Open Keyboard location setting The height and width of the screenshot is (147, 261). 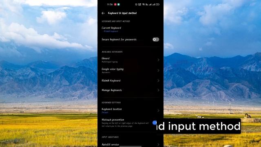[x=130, y=111]
